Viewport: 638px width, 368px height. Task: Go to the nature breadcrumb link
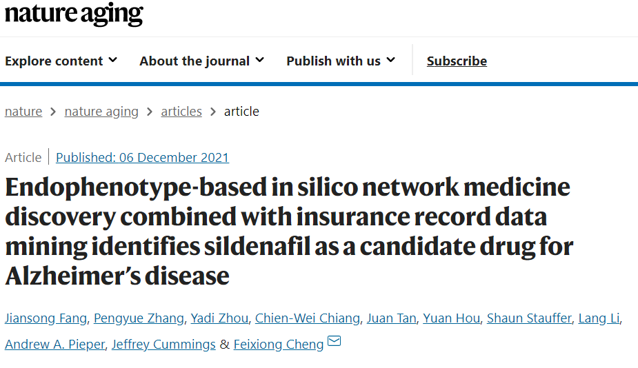pyautogui.click(x=23, y=112)
